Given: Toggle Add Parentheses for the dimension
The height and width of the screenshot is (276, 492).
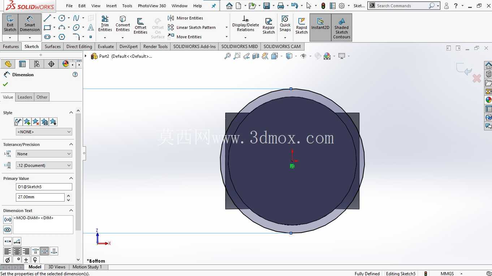Looking at the screenshot, I should tap(8, 220).
